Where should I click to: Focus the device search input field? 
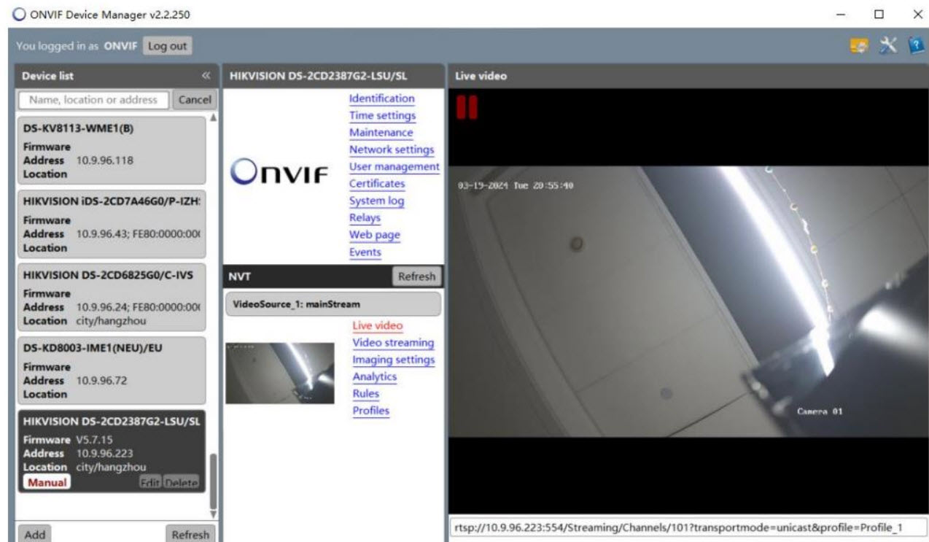(x=93, y=99)
